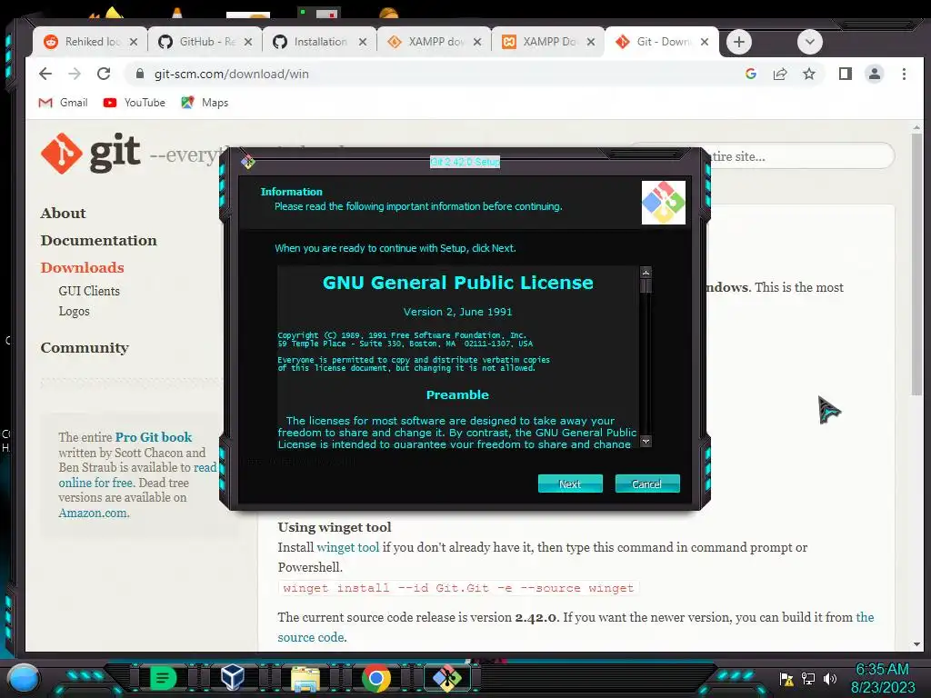Click the site search field
Viewport: 931px width, 698px height.
pos(802,156)
